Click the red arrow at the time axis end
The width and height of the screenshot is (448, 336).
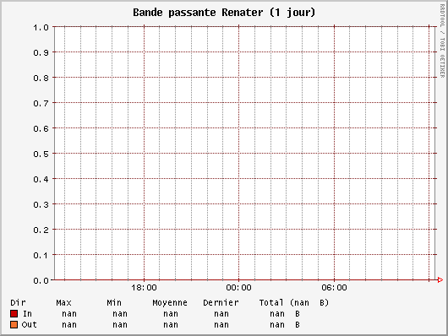[440, 280]
